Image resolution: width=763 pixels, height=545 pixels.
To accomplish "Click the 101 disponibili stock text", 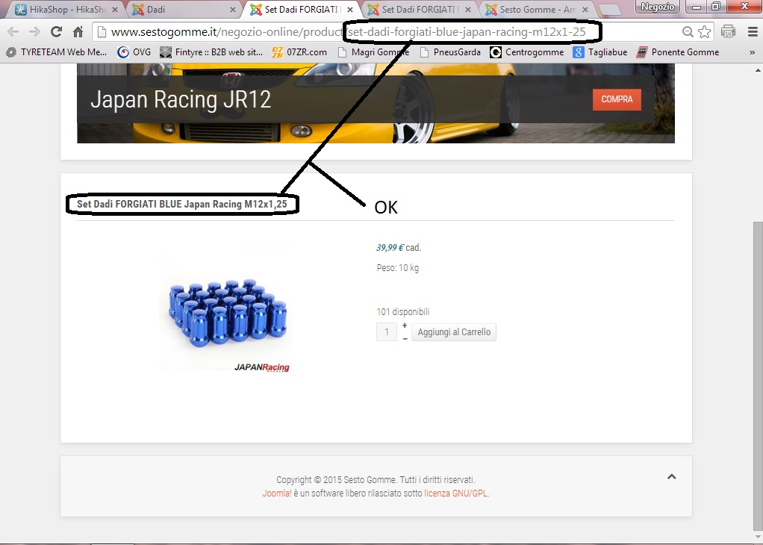I will point(403,312).
